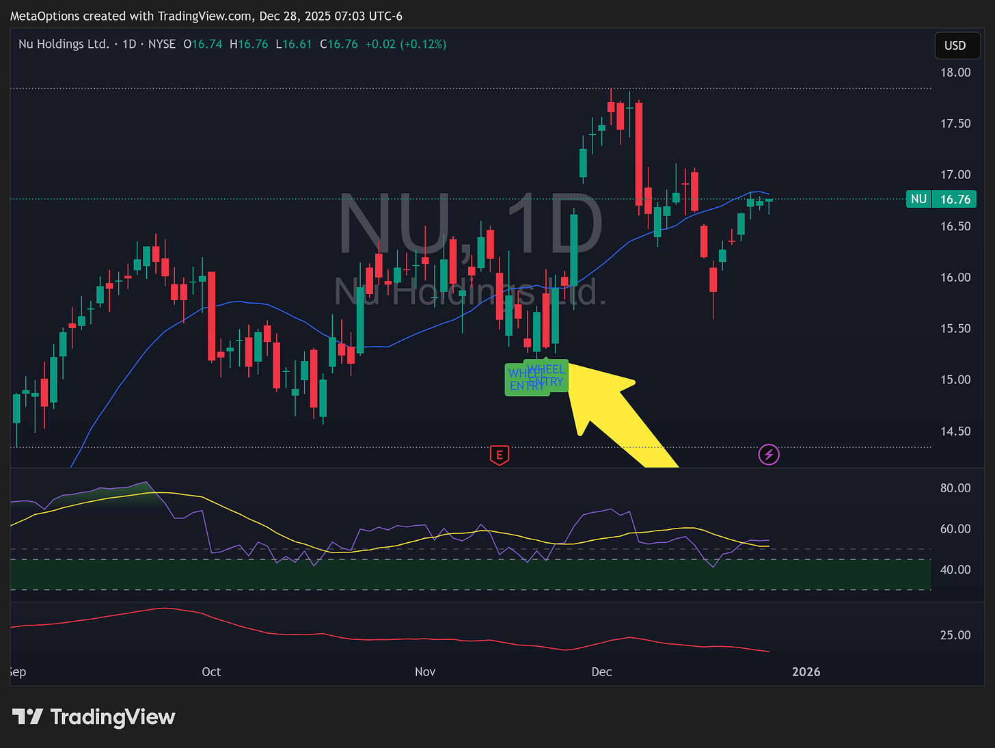Click the close value C16.76 in the legend

[x=339, y=44]
